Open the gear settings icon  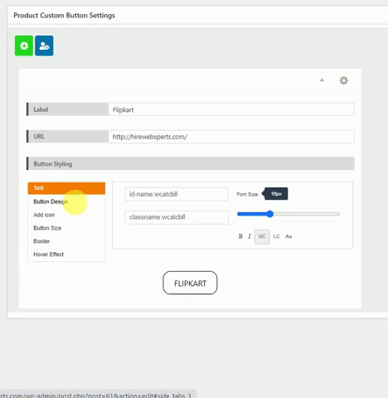[344, 80]
